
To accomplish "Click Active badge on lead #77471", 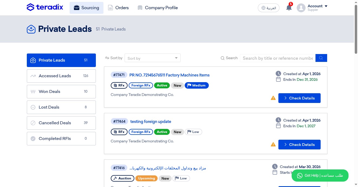I will pyautogui.click(x=162, y=85).
